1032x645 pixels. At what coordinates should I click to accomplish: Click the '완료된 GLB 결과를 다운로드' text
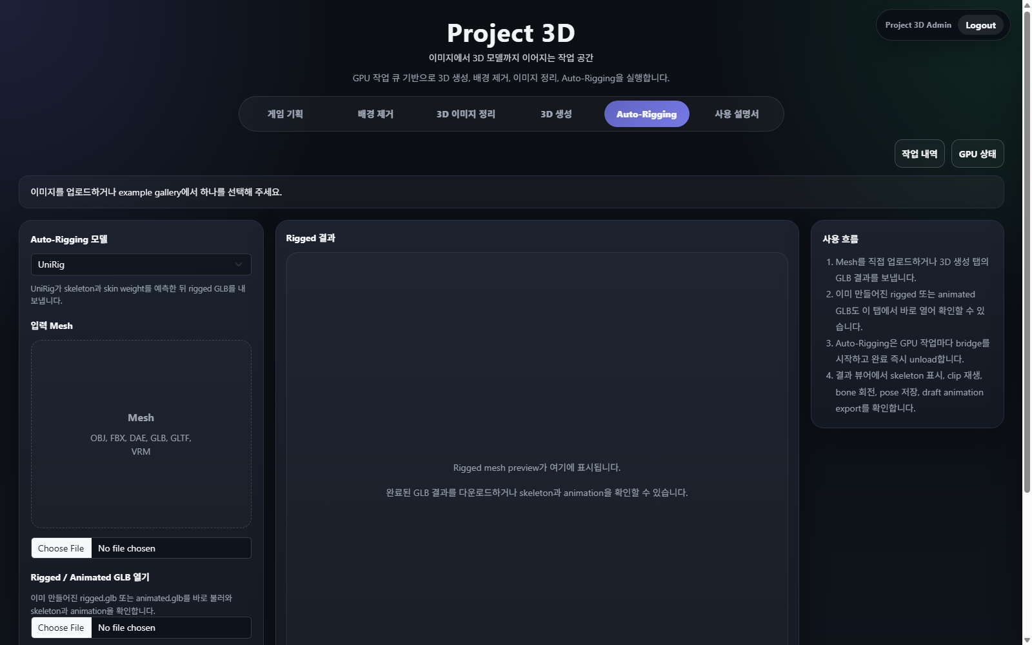537,493
